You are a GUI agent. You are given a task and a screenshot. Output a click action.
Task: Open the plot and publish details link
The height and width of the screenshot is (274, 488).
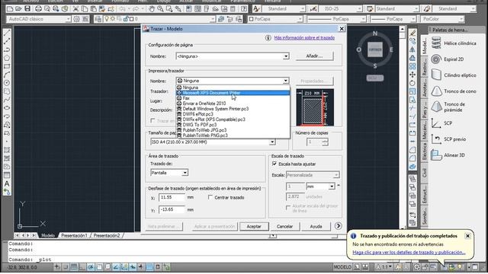[409, 252]
